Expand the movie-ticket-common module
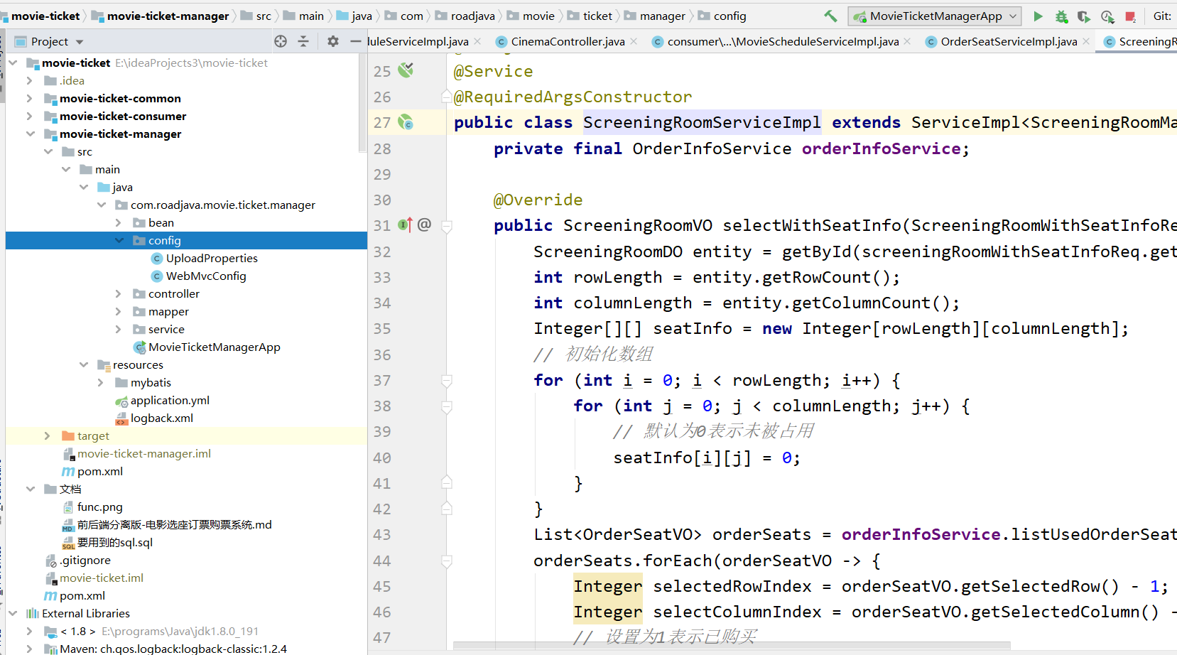The height and width of the screenshot is (655, 1177). (x=30, y=98)
